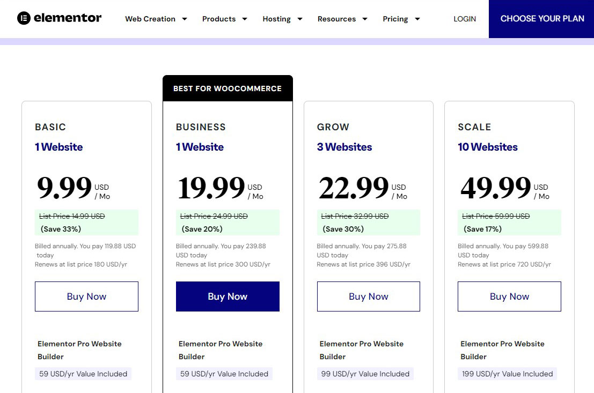Click the elementor wordmark text

click(x=68, y=18)
